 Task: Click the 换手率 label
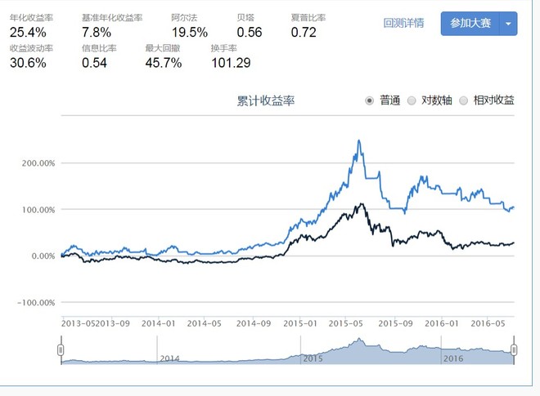pos(224,48)
